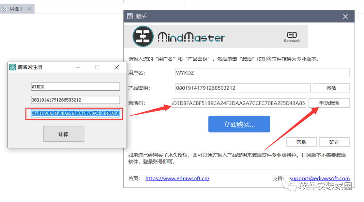
Task: Minimize the 请断网注册 keygen window
Action: [78, 67]
